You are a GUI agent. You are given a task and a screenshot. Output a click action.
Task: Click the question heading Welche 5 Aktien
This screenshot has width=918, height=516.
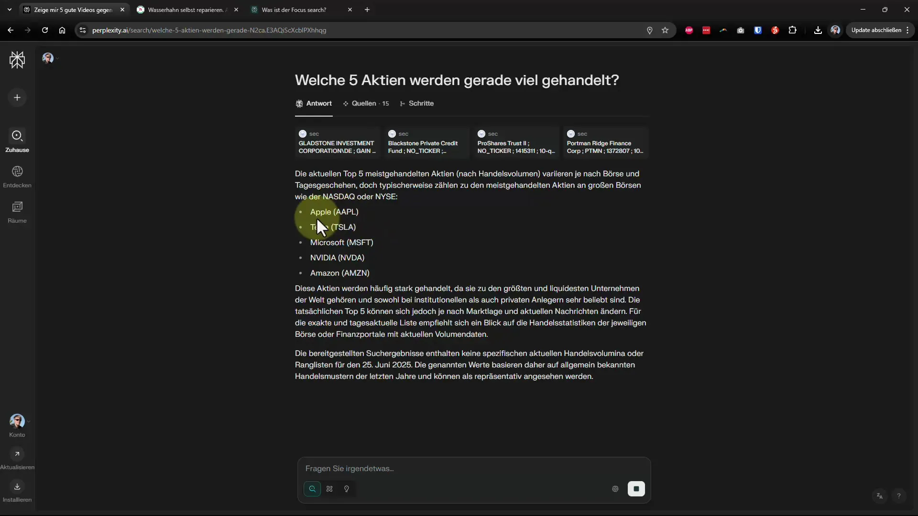457,80
